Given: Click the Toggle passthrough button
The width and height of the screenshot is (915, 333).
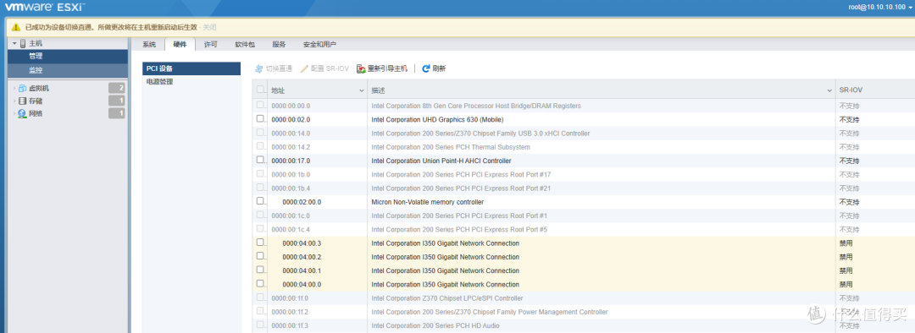Looking at the screenshot, I should [274, 68].
